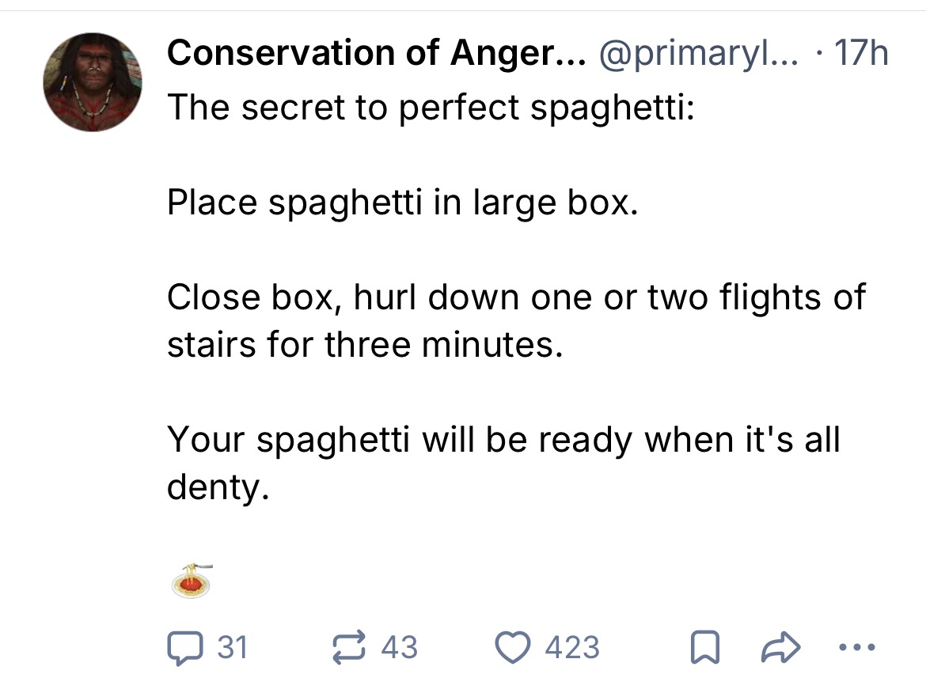Viewport: 926px width, 693px height.
Task: Click the spaghetti plate emoji
Action: point(191,581)
